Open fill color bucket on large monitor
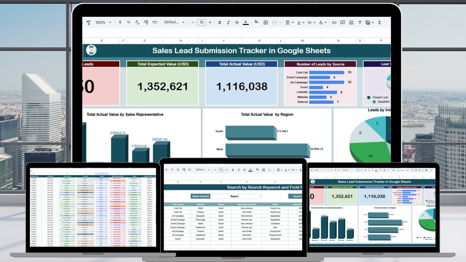The width and height of the screenshot is (466, 262). click(256, 22)
